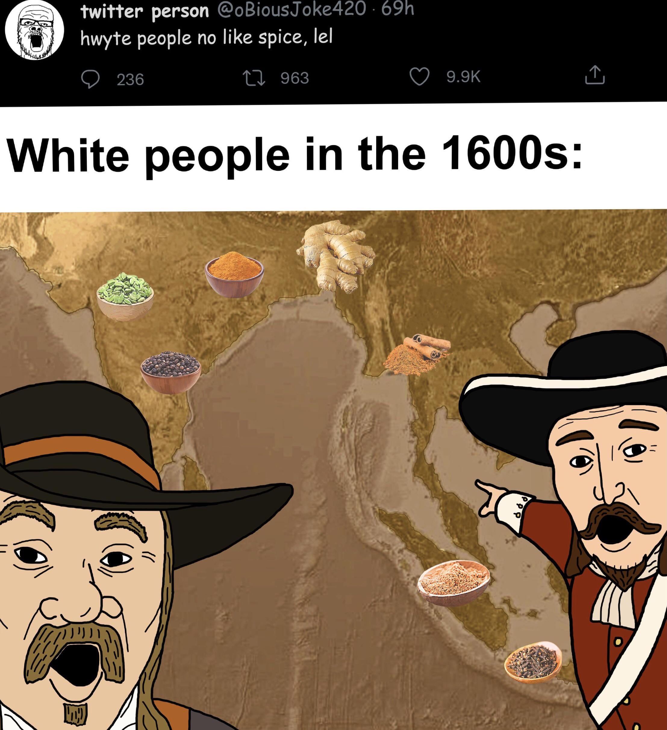Click the orange turmeric powder bowl
Screen dimensions: 667x730
[234, 274]
